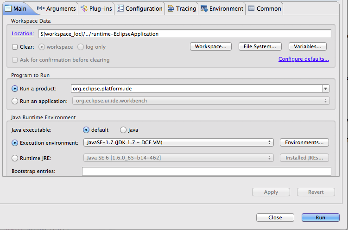Select the Run an application radio button
The height and width of the screenshot is (230, 348).
coord(15,101)
